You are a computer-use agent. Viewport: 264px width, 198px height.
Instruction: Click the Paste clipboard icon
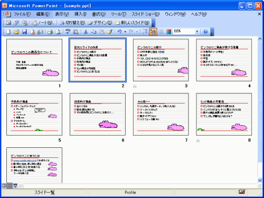(101, 32)
